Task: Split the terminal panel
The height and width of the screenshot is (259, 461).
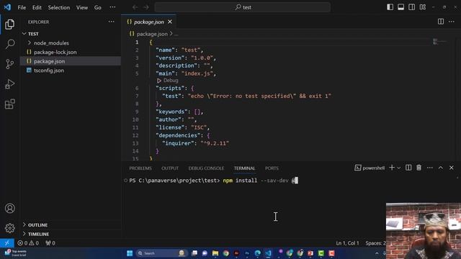Action: [408, 168]
